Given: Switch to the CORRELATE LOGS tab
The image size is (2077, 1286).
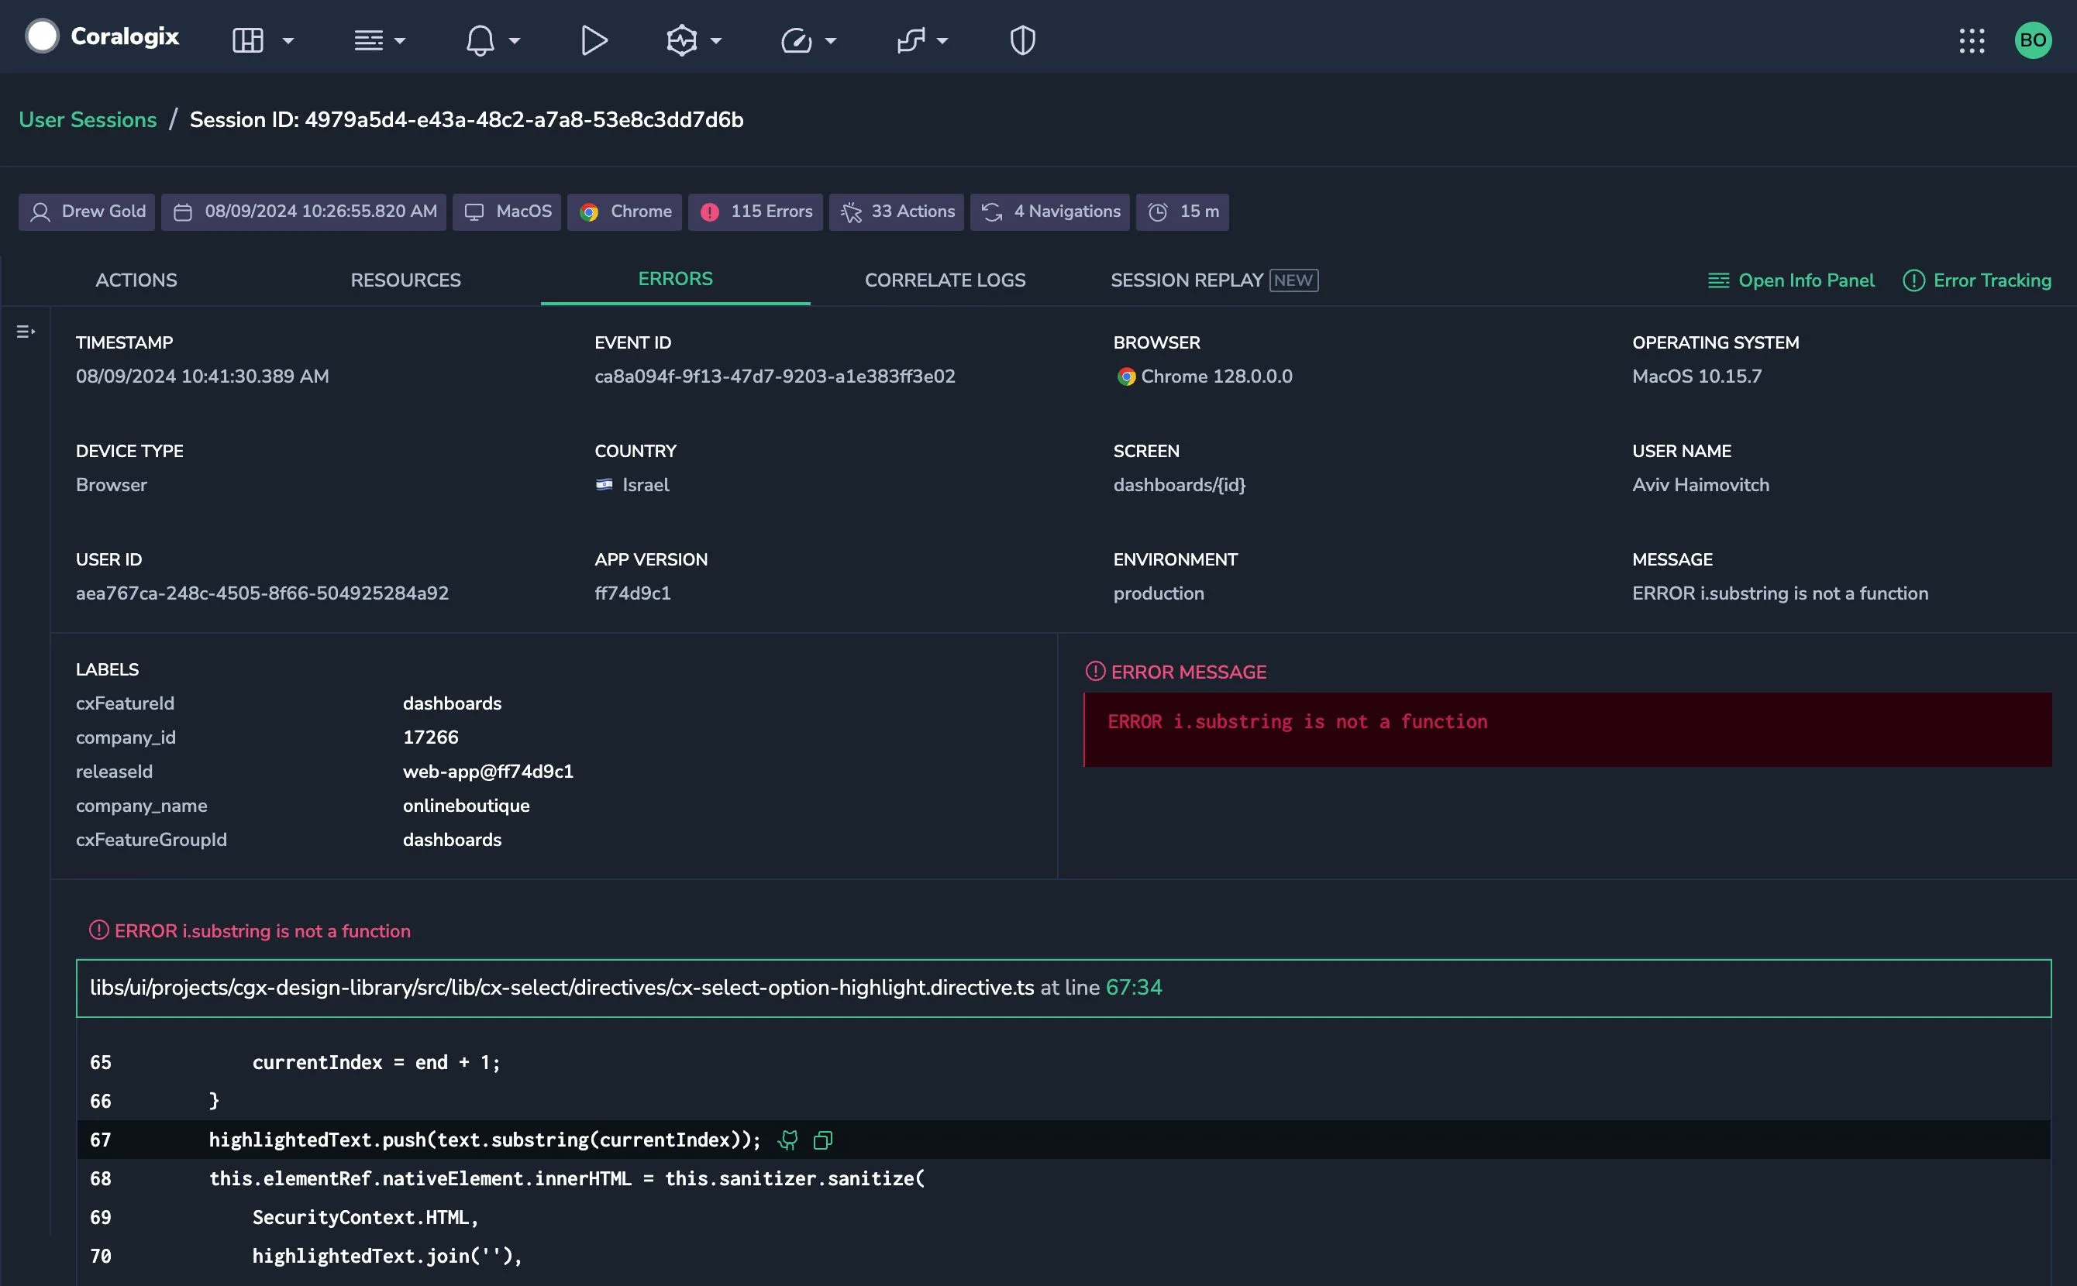Looking at the screenshot, I should (945, 280).
